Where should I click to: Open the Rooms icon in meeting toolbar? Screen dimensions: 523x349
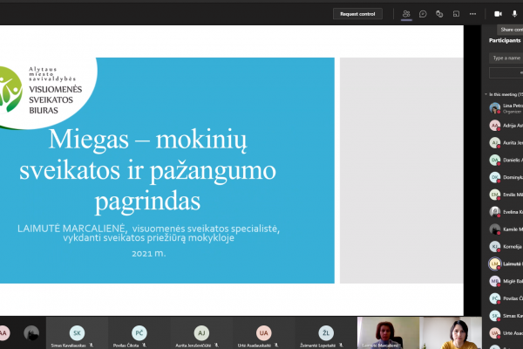coord(456,14)
